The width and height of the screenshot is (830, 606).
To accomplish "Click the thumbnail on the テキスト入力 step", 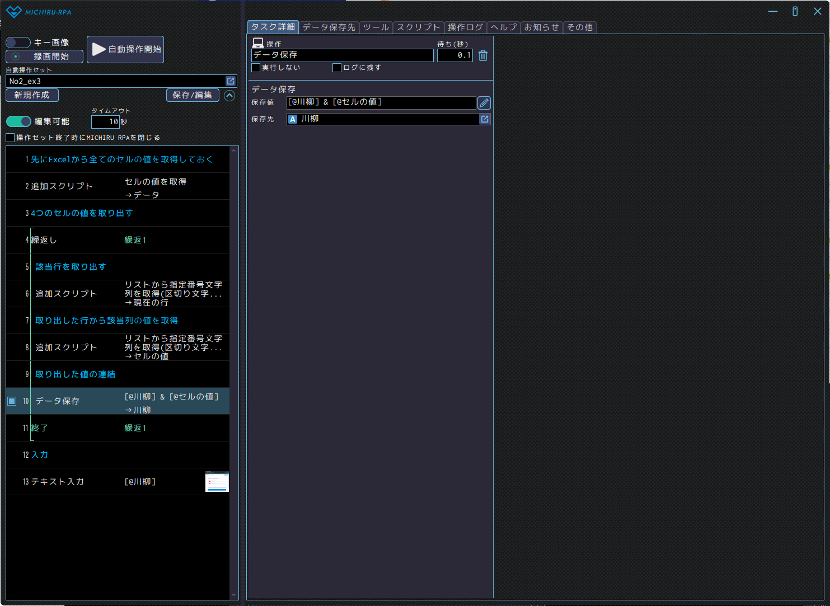I will tap(217, 482).
